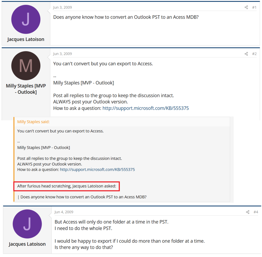Click 'ALWAYS post your Outlook version.' in post #2

(91, 102)
